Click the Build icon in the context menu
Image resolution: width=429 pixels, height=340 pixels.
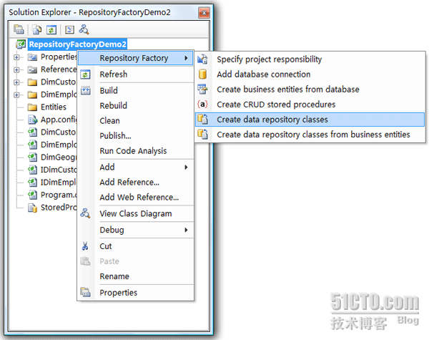(85, 90)
